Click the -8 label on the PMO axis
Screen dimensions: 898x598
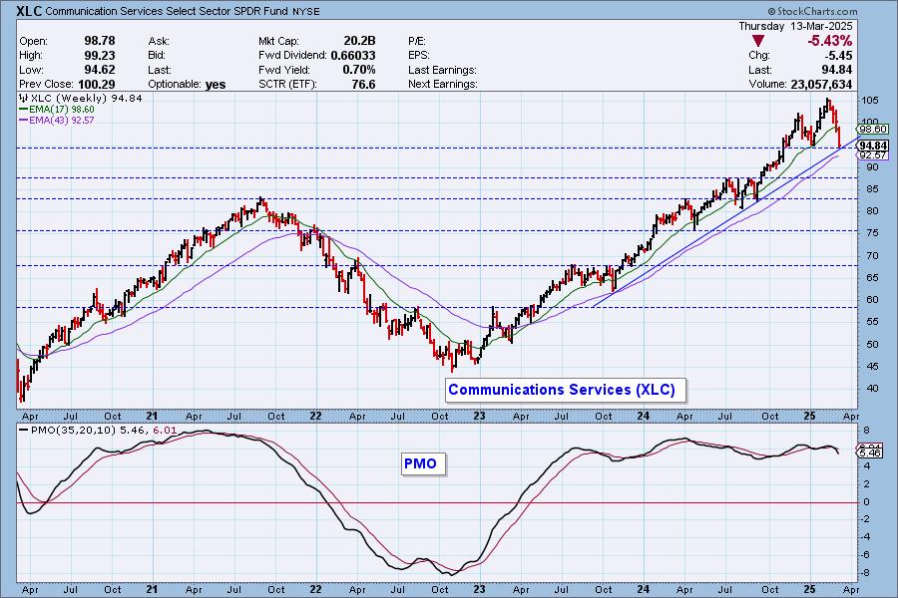point(865,573)
